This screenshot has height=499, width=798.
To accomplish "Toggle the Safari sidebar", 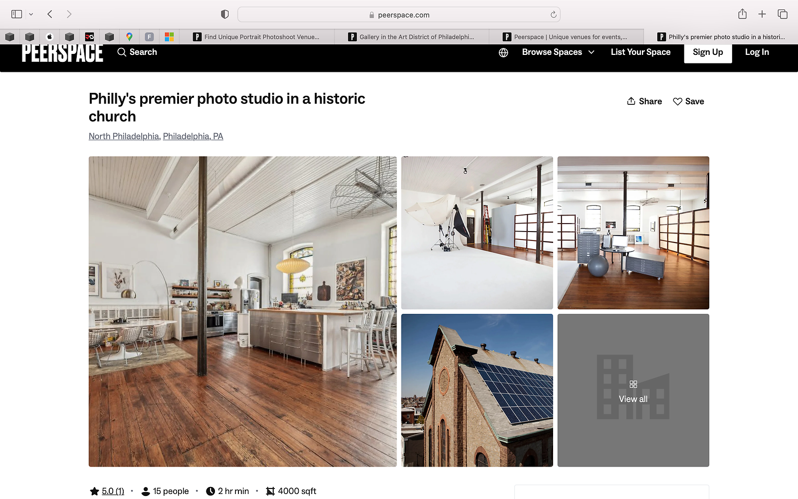I will [x=16, y=14].
